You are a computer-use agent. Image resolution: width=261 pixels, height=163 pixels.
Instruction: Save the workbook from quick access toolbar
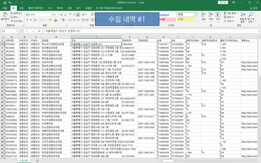click(x=5, y=3)
